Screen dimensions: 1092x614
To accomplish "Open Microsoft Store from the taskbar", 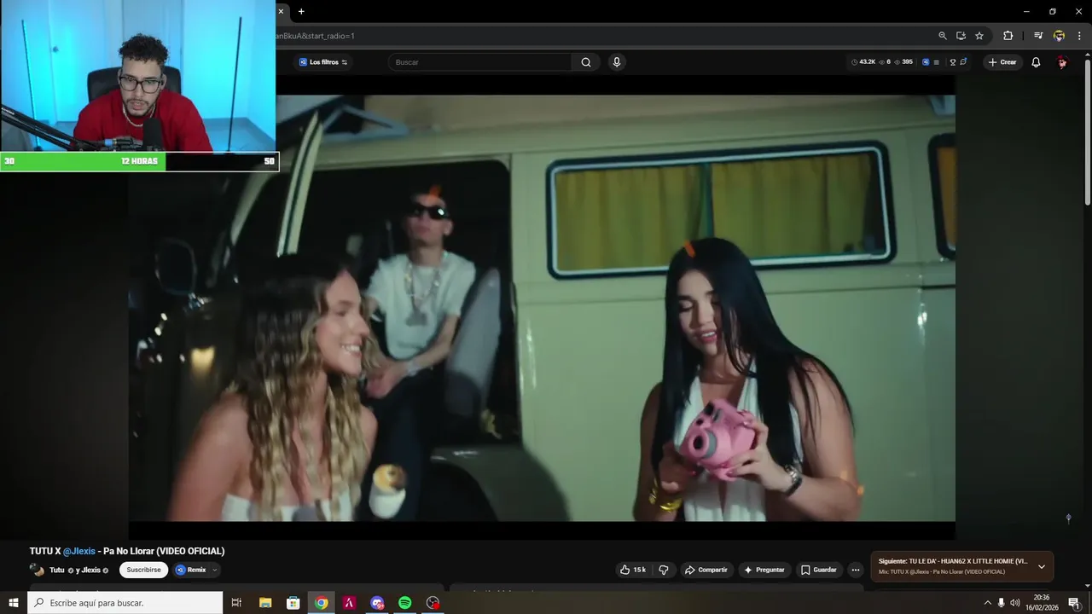I will coord(293,603).
